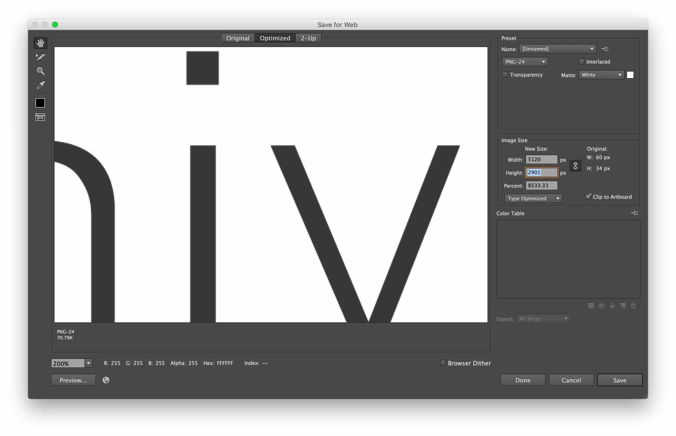This screenshot has width=676, height=436.
Task: Select the Hand tool
Action: [x=40, y=43]
